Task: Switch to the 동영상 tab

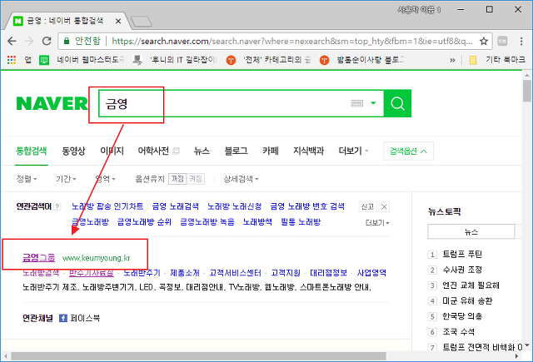Action: [73, 151]
